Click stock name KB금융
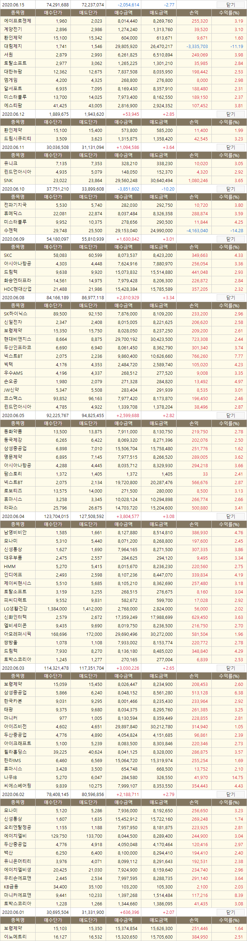This screenshot has width=247, height=941. [x=11, y=887]
